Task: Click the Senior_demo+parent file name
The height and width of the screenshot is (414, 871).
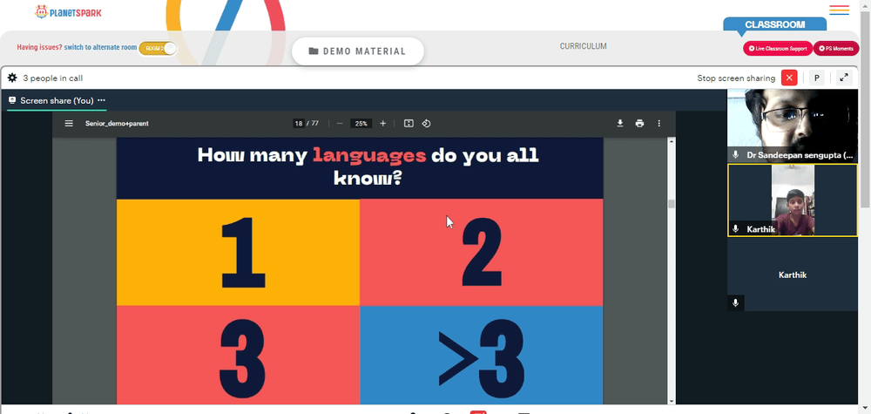Action: click(117, 124)
